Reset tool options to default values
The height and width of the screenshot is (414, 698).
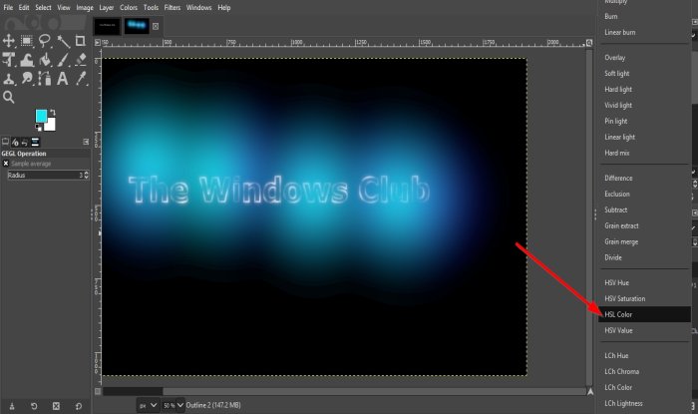[79, 406]
